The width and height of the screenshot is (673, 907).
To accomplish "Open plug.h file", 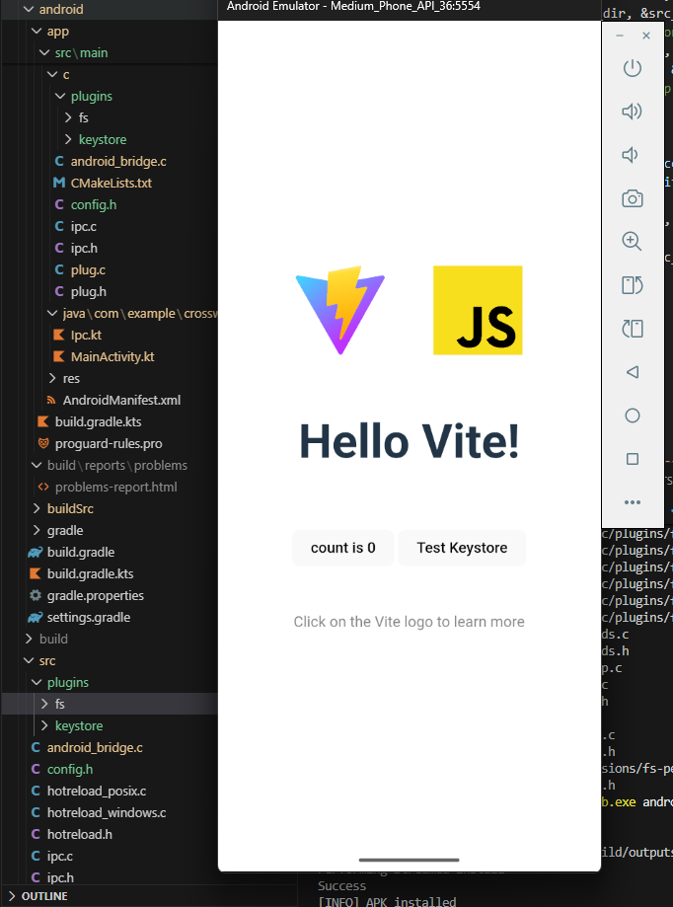I will coord(88,291).
